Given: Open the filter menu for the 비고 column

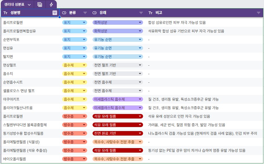Looking at the screenshot, I should [258, 13].
